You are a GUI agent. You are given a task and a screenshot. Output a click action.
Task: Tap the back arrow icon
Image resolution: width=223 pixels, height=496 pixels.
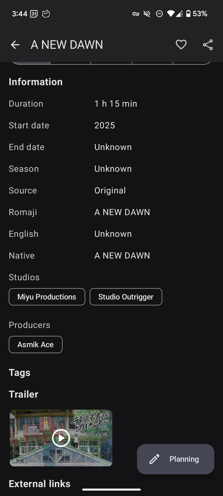click(15, 45)
